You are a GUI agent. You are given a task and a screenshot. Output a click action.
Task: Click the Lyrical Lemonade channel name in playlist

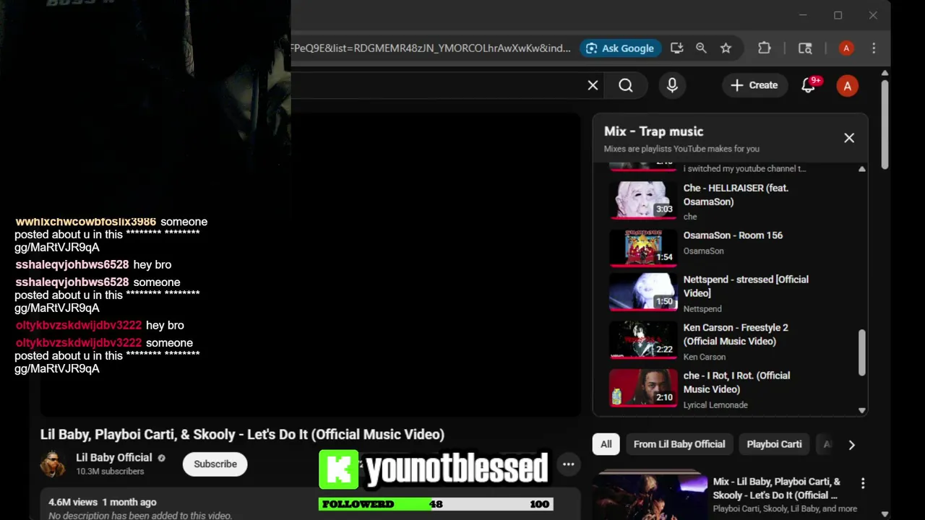[715, 405]
